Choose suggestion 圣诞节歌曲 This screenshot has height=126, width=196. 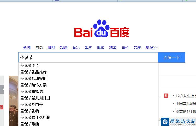pyautogui.click(x=88, y=124)
